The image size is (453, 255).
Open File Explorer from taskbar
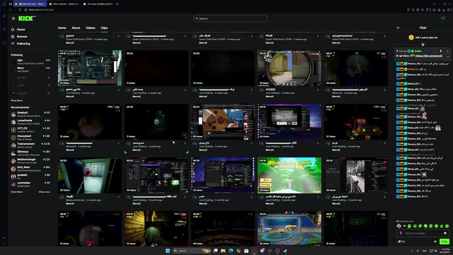coord(223,251)
